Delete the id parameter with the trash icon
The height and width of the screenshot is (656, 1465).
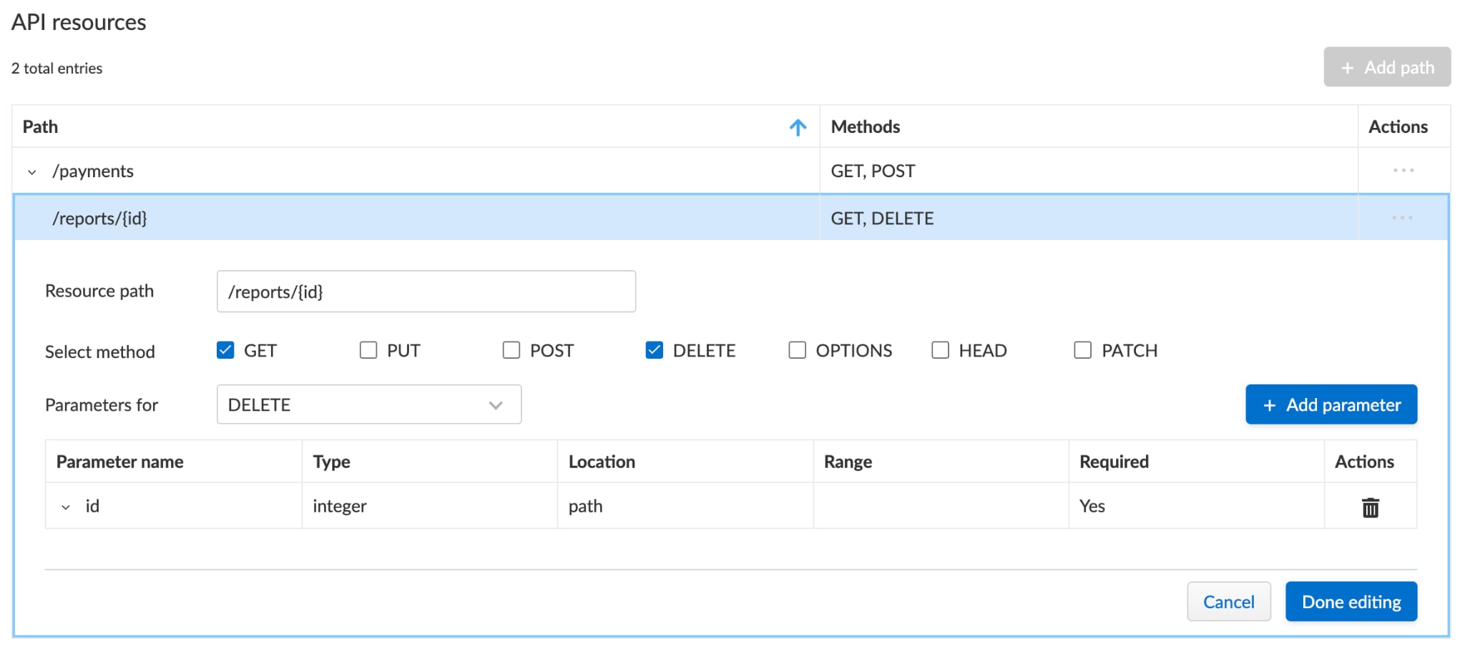[x=1370, y=507]
